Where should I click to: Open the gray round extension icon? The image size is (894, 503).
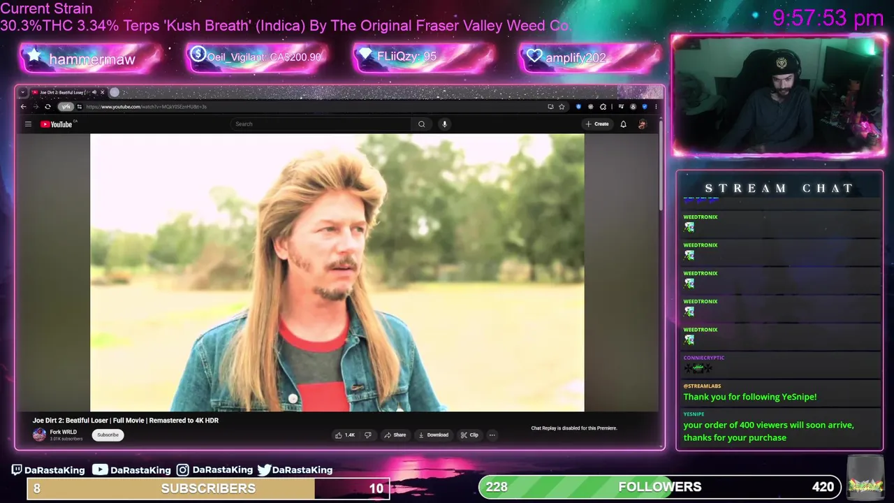[591, 107]
